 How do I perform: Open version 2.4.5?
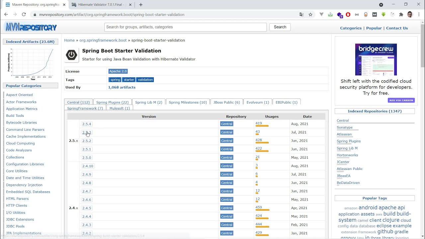pos(87,208)
